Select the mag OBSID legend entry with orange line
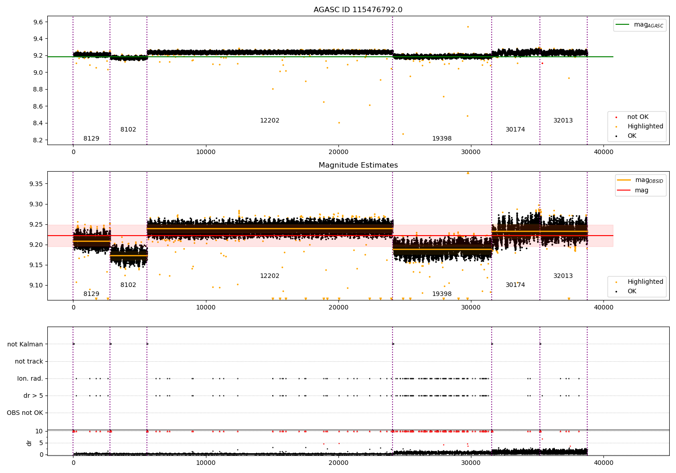This screenshot has width=676, height=473. (640, 180)
